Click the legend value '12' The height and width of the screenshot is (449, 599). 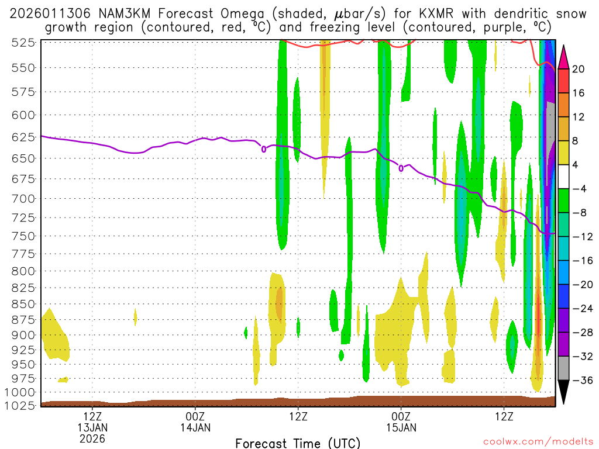[579, 117]
